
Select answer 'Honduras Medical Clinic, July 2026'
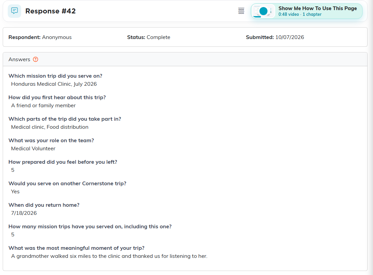pos(54,84)
